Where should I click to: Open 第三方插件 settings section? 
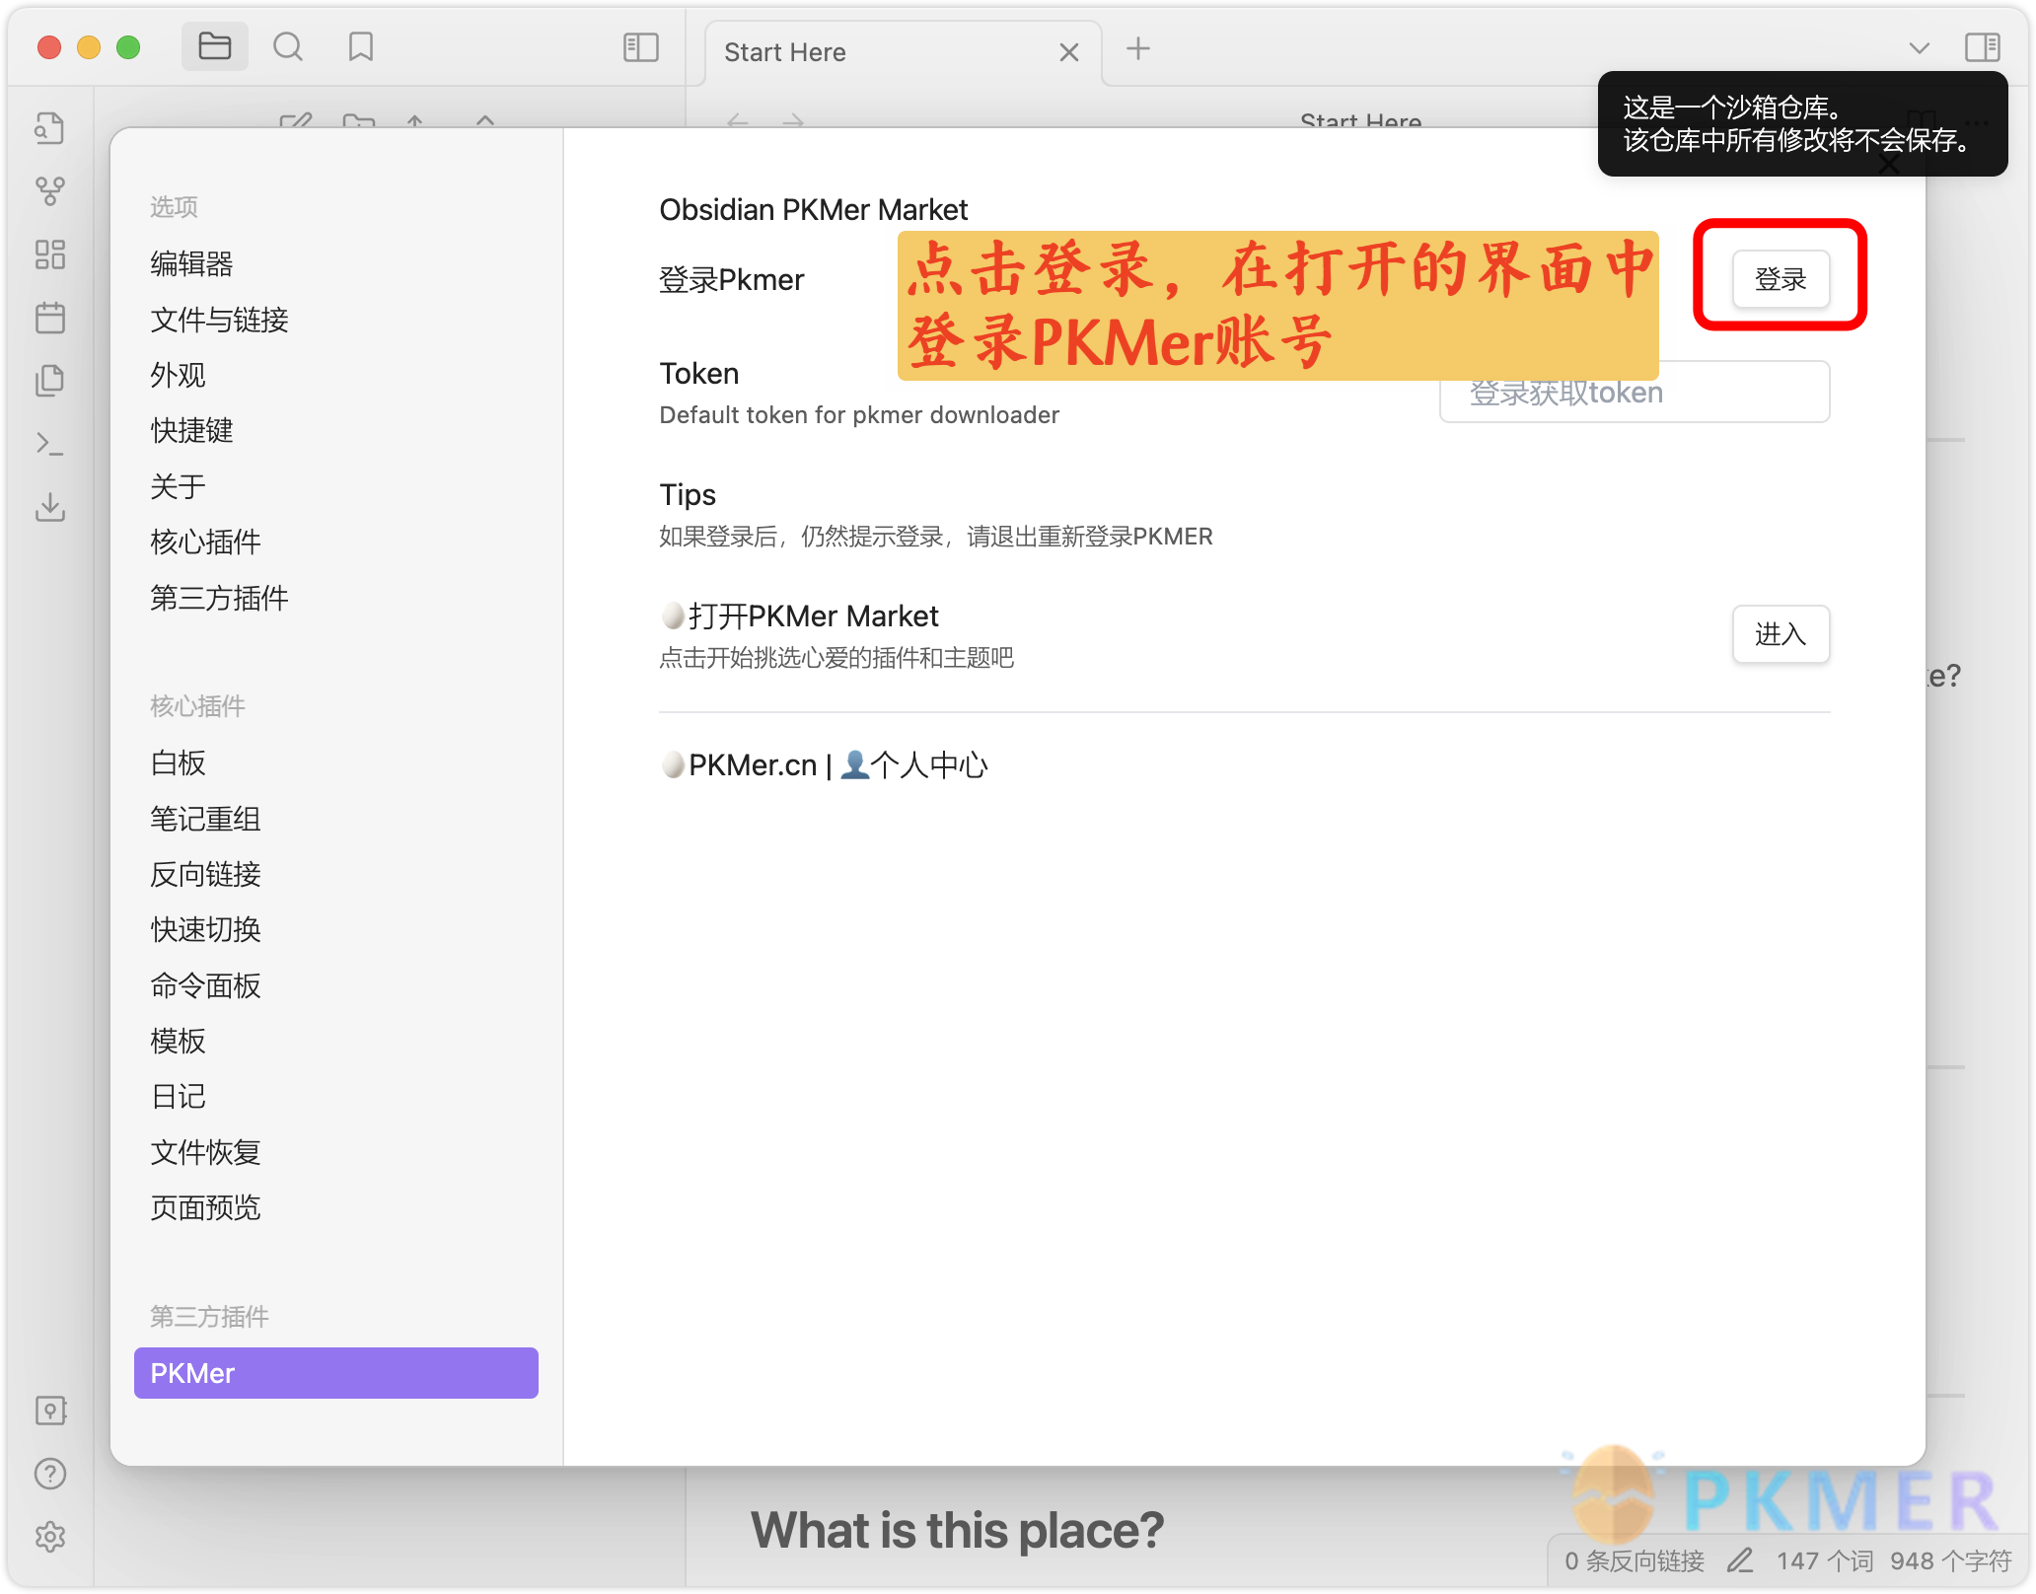coord(336,598)
